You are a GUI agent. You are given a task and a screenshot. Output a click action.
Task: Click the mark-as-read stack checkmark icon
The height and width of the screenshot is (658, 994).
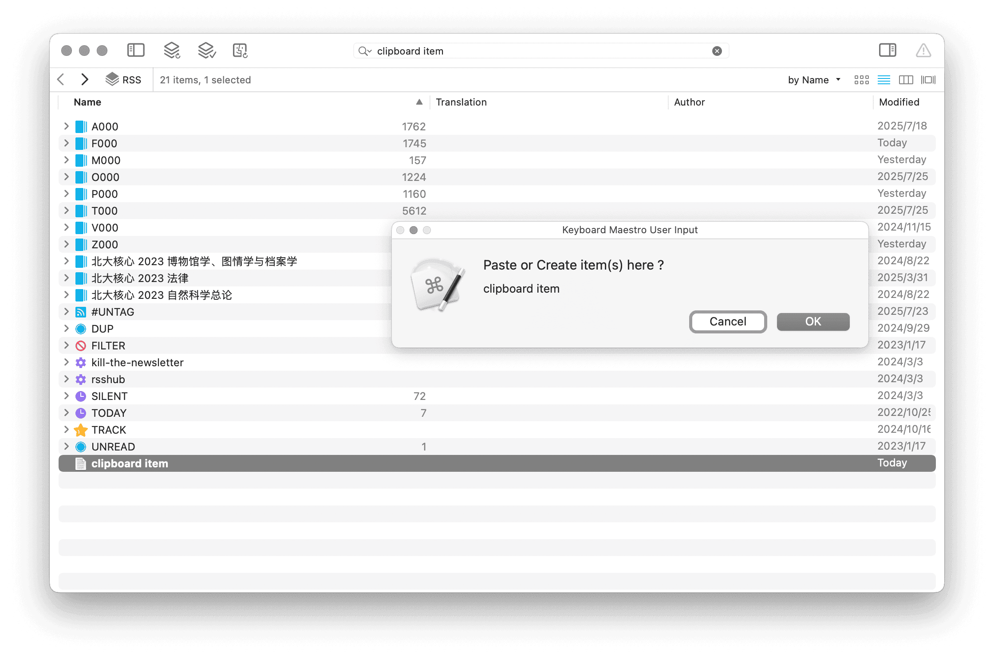click(x=206, y=51)
